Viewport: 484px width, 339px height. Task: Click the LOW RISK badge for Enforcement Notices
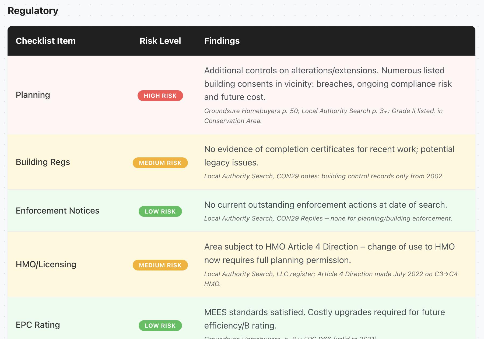(x=160, y=211)
